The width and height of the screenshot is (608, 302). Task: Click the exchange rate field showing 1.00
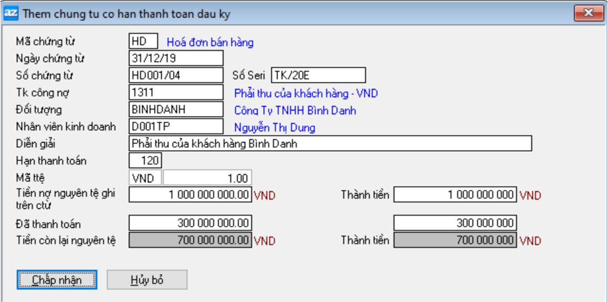tap(207, 177)
